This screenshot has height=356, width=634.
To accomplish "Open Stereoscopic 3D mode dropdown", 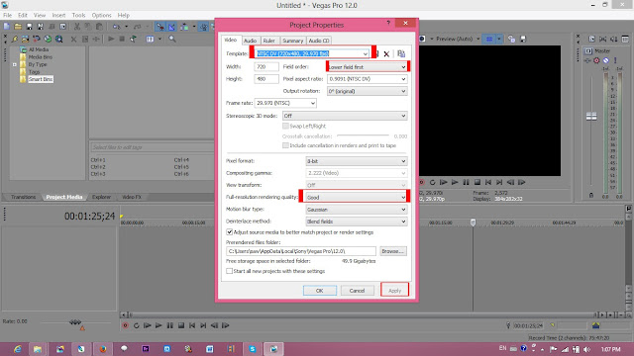I will (x=403, y=116).
